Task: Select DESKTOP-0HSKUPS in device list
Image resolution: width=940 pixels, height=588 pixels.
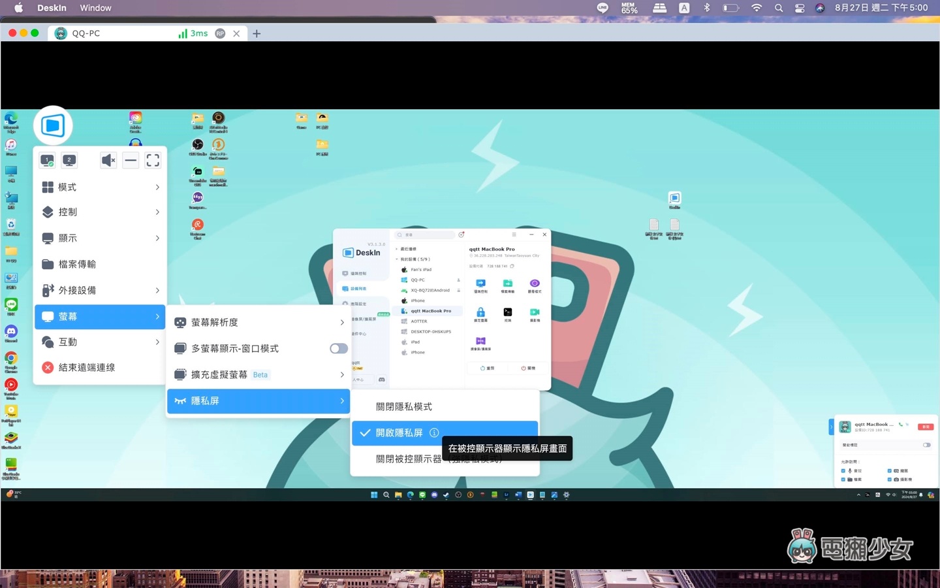Action: click(x=428, y=331)
